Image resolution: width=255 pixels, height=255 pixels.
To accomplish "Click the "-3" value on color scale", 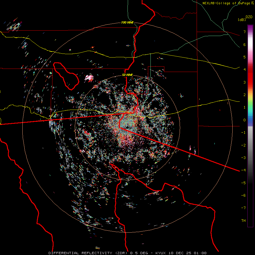I will click(243, 158).
